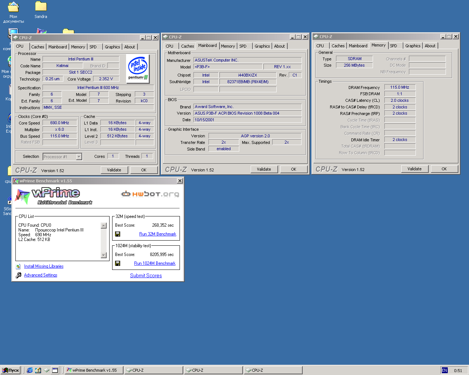Screen dimensions: 469x375
Task: Click the save icon for the 32M score
Action: pos(118,234)
